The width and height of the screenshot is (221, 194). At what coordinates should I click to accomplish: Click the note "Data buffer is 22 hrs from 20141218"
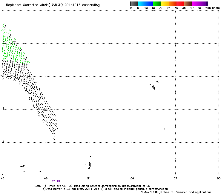(x=71, y=189)
